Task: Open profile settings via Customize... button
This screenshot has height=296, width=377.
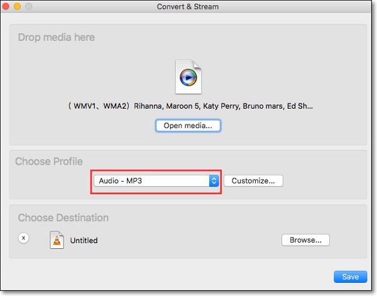Action: (253, 181)
